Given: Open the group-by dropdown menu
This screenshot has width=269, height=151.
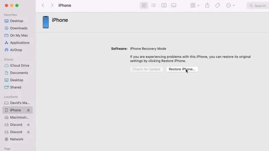Looking at the screenshot, I should click(x=195, y=6).
